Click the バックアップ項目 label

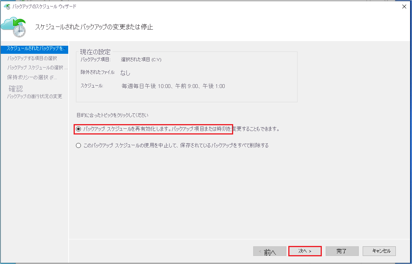[96, 60]
